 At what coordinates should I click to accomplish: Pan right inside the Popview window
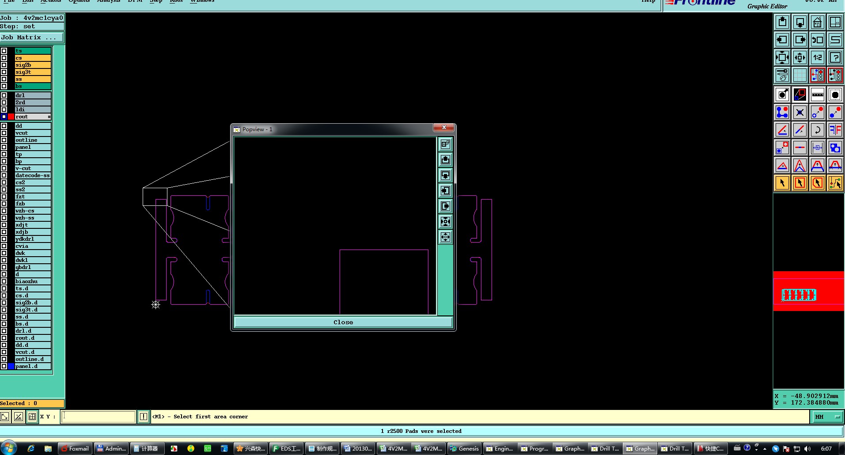[x=445, y=206]
